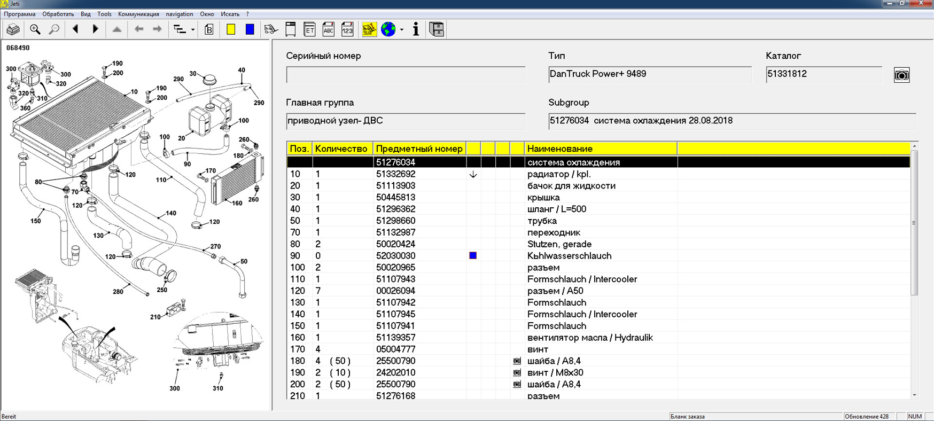Open the ABC text search icon

(x=328, y=29)
